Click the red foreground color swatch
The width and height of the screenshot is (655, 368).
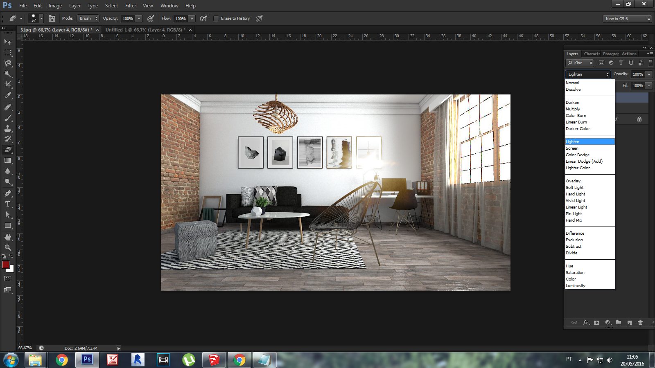click(6, 265)
